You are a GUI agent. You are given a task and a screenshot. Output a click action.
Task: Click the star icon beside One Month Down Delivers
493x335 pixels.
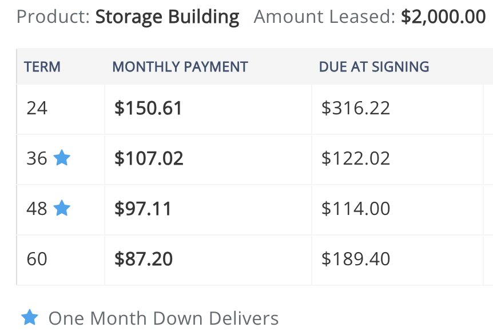coord(30,317)
